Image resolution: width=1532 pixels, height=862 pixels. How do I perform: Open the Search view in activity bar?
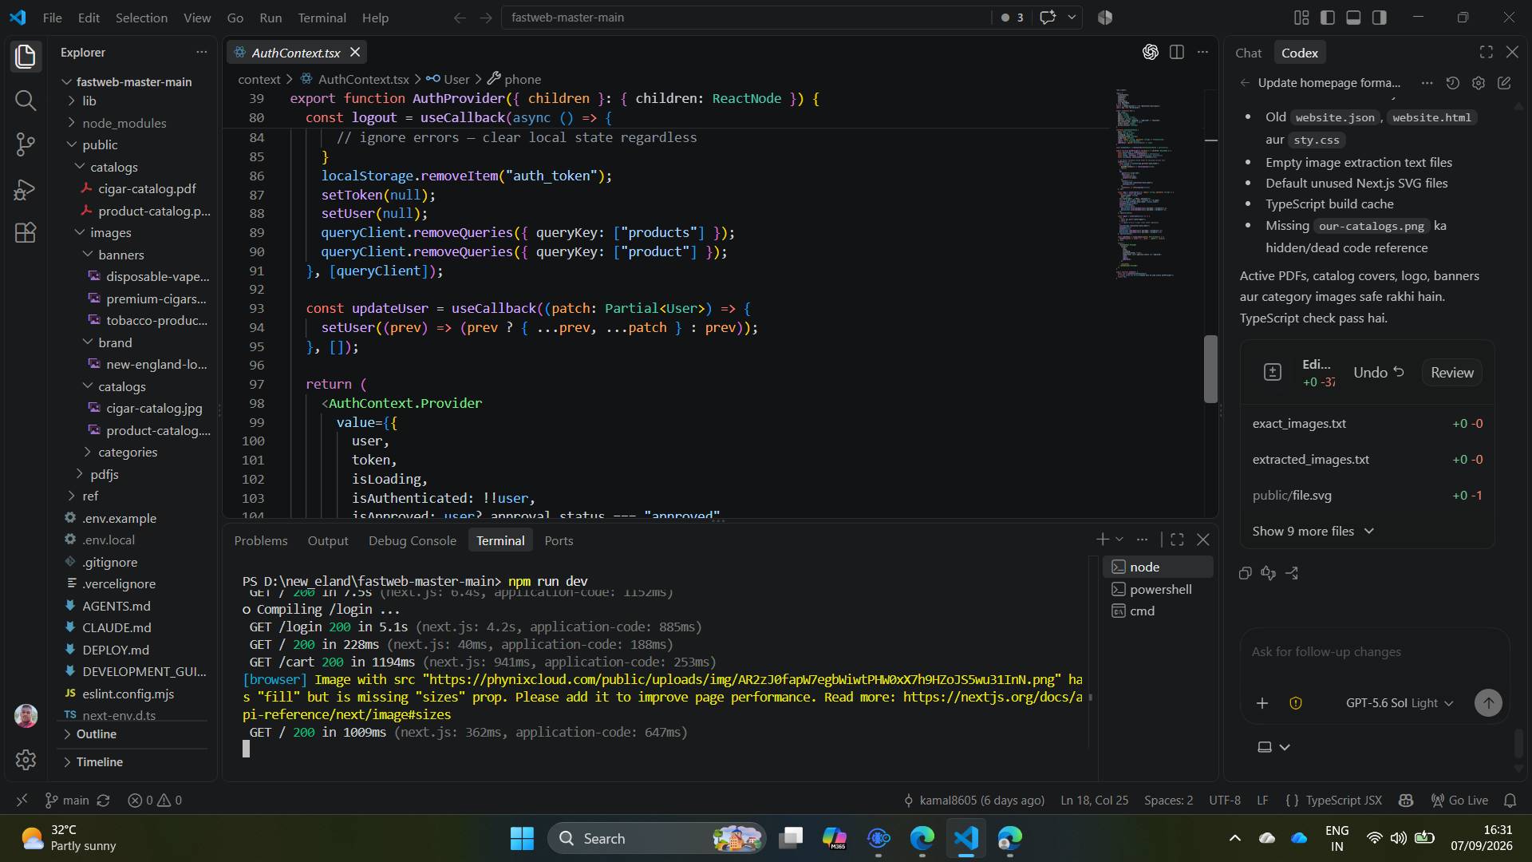pyautogui.click(x=26, y=101)
